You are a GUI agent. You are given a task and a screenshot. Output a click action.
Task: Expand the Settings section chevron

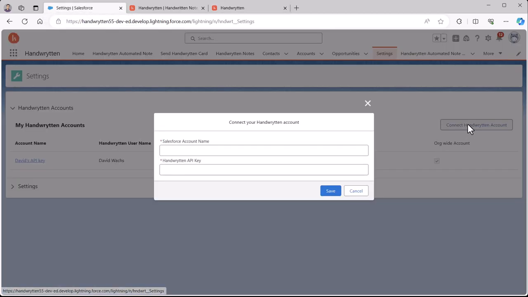point(12,186)
